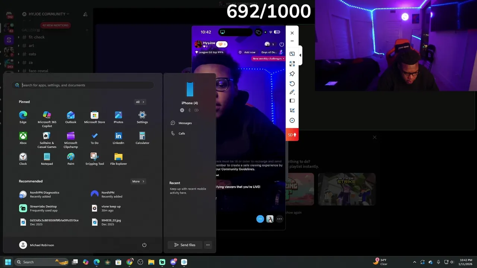Screen dimensions: 477x268
Task: Open eats channel in Discord
Action: 32,54
